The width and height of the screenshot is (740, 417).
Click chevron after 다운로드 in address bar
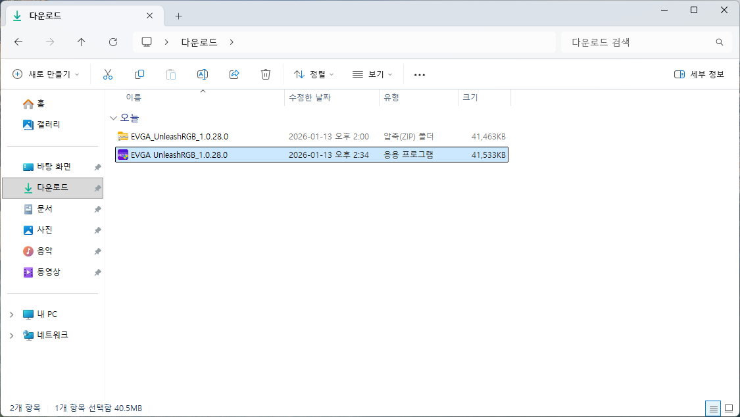pos(232,42)
